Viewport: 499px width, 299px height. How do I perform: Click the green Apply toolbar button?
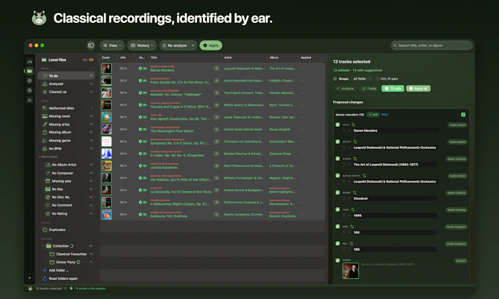tap(211, 45)
